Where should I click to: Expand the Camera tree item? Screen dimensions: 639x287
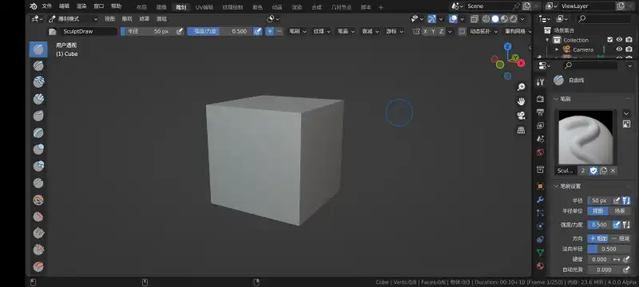tap(557, 49)
